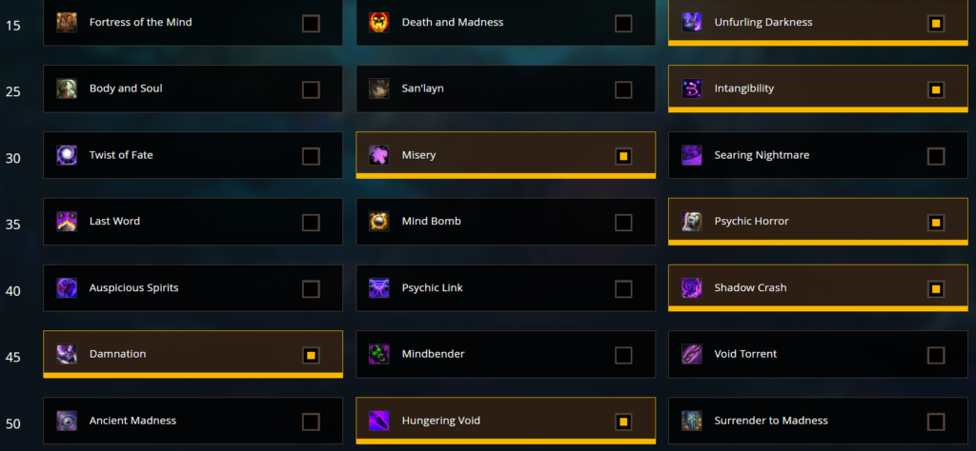Uncheck the Misery checkbox
The image size is (976, 451).
pyautogui.click(x=623, y=157)
